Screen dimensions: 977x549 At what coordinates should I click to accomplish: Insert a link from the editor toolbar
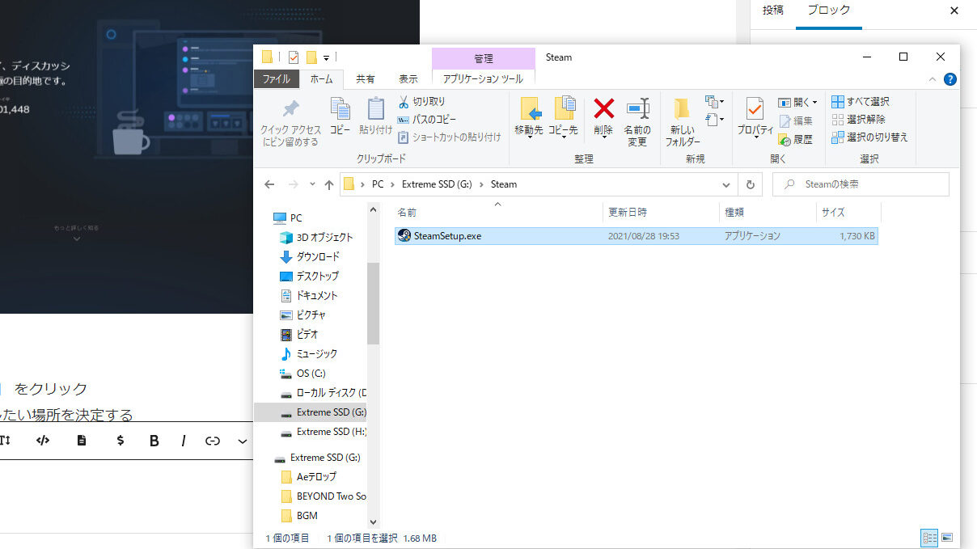[213, 441]
